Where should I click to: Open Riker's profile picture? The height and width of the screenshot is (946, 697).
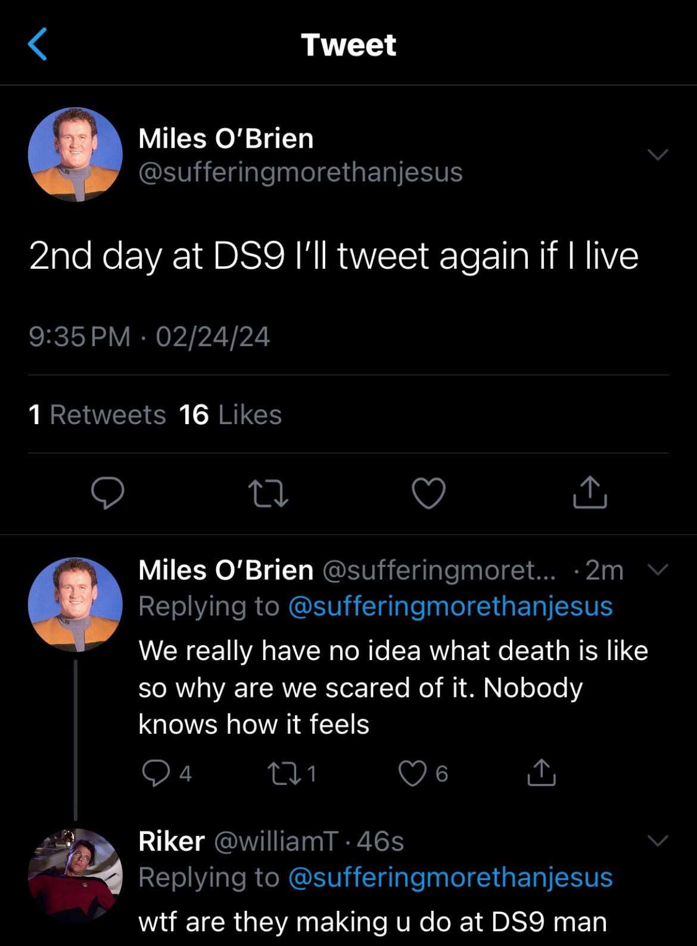point(75,875)
